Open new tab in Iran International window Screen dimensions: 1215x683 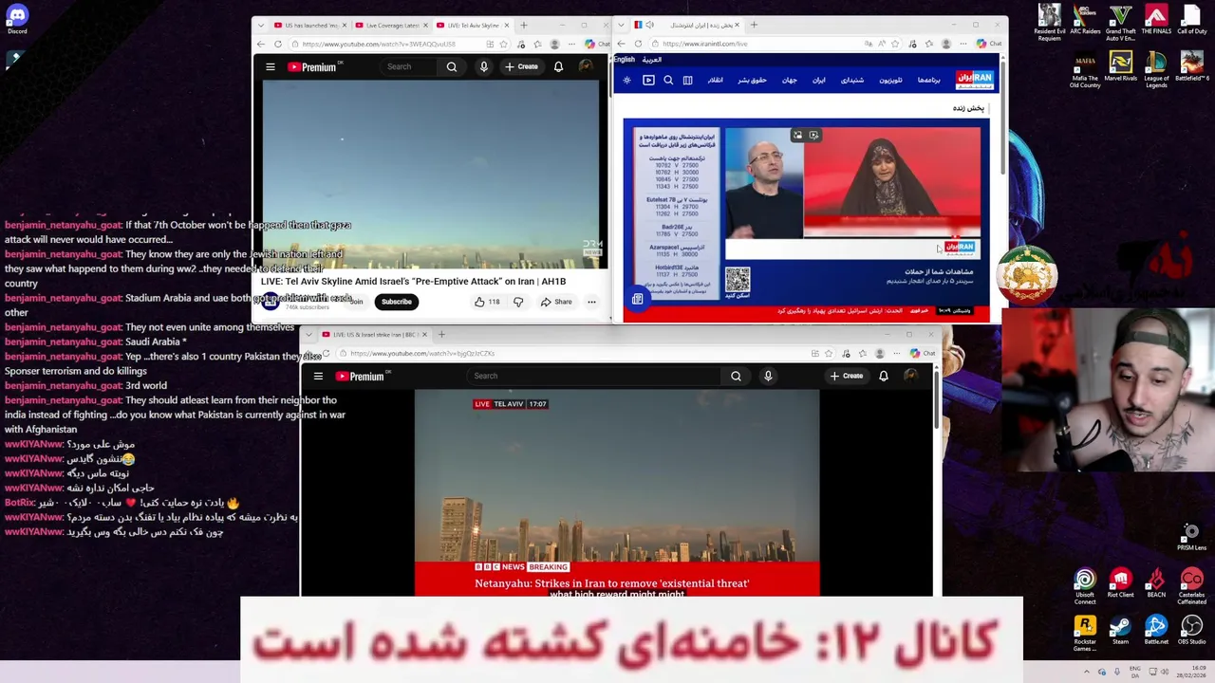[x=754, y=25]
